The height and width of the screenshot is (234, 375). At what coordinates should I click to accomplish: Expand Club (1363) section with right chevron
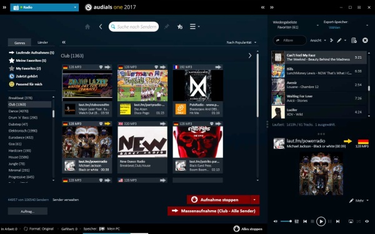[x=250, y=56]
